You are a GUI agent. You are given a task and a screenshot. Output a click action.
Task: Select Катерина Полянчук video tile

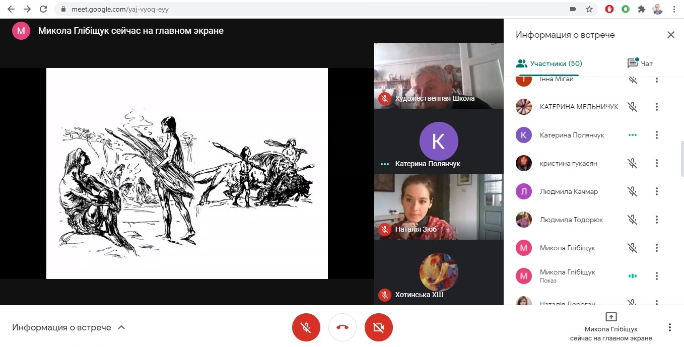pos(439,142)
